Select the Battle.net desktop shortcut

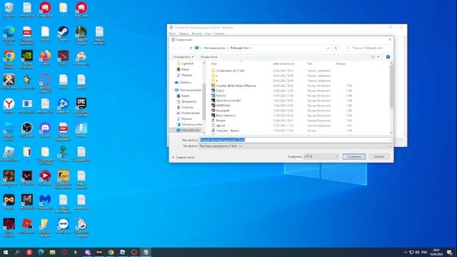[63, 106]
